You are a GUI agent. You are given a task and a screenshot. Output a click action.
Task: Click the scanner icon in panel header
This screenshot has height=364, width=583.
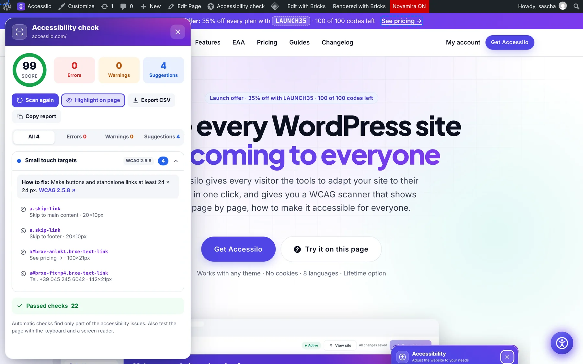click(x=19, y=32)
